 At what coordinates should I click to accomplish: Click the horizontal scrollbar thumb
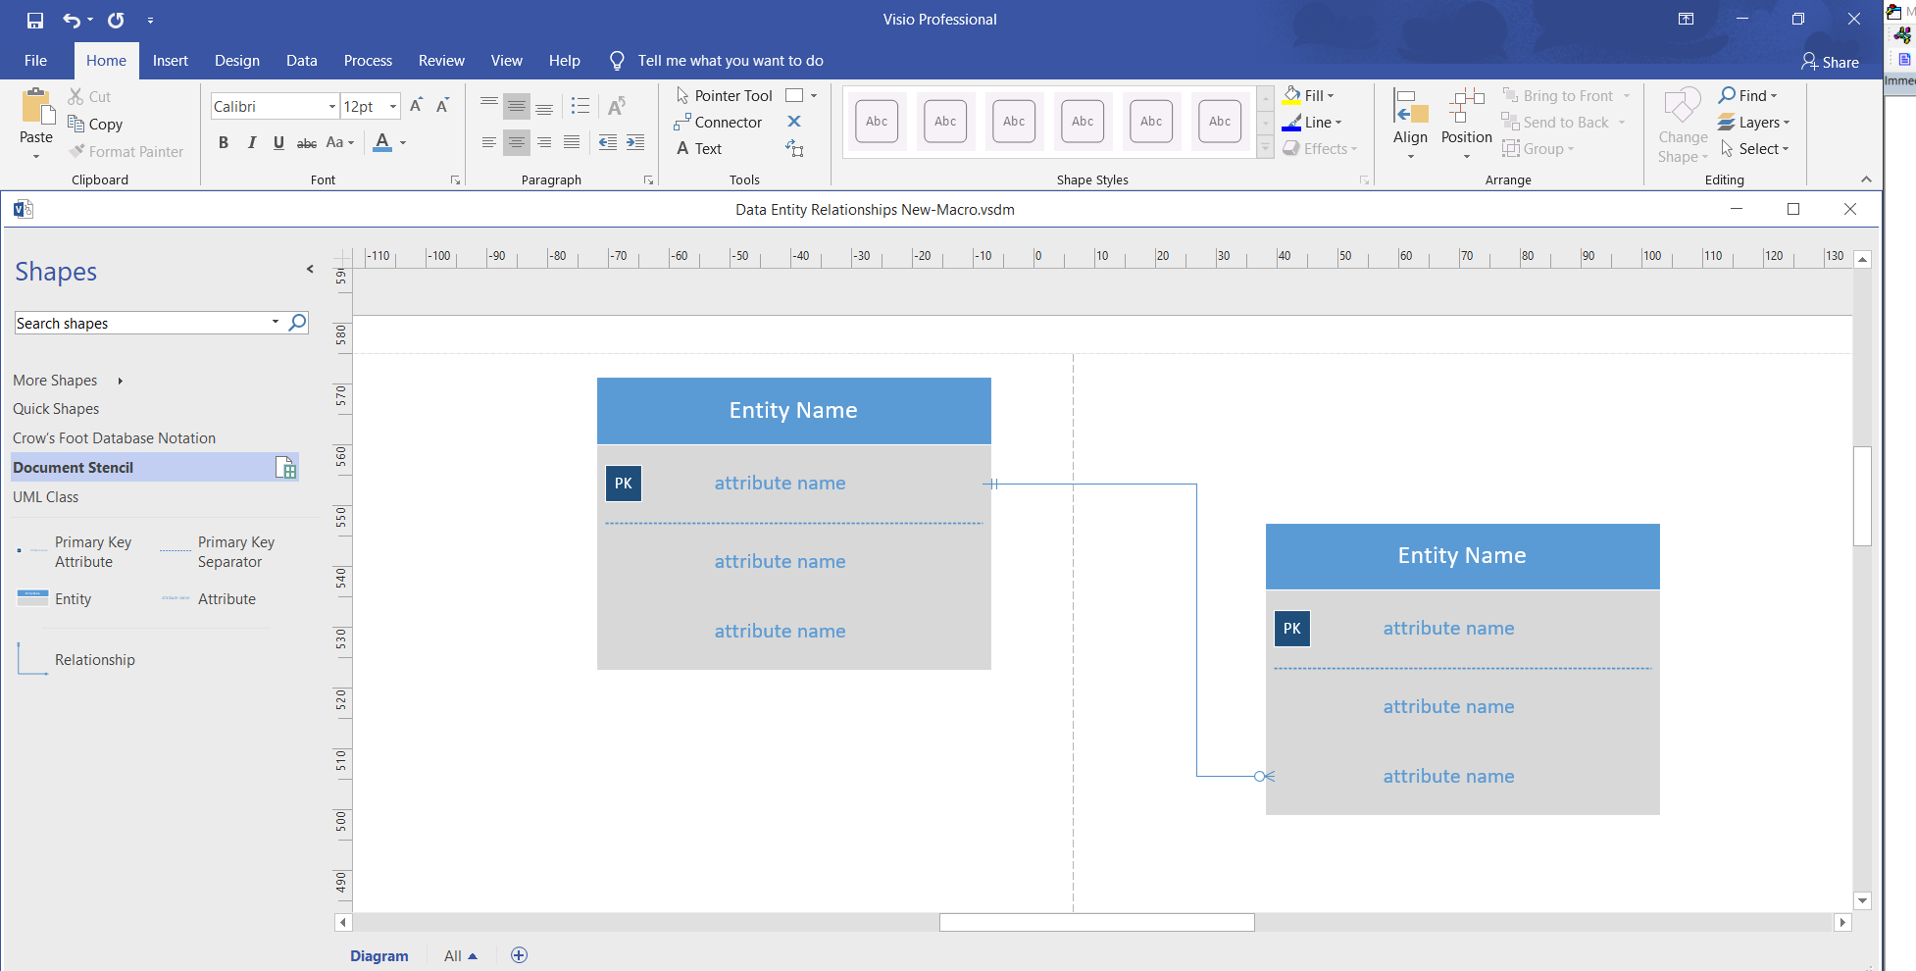(x=1097, y=923)
